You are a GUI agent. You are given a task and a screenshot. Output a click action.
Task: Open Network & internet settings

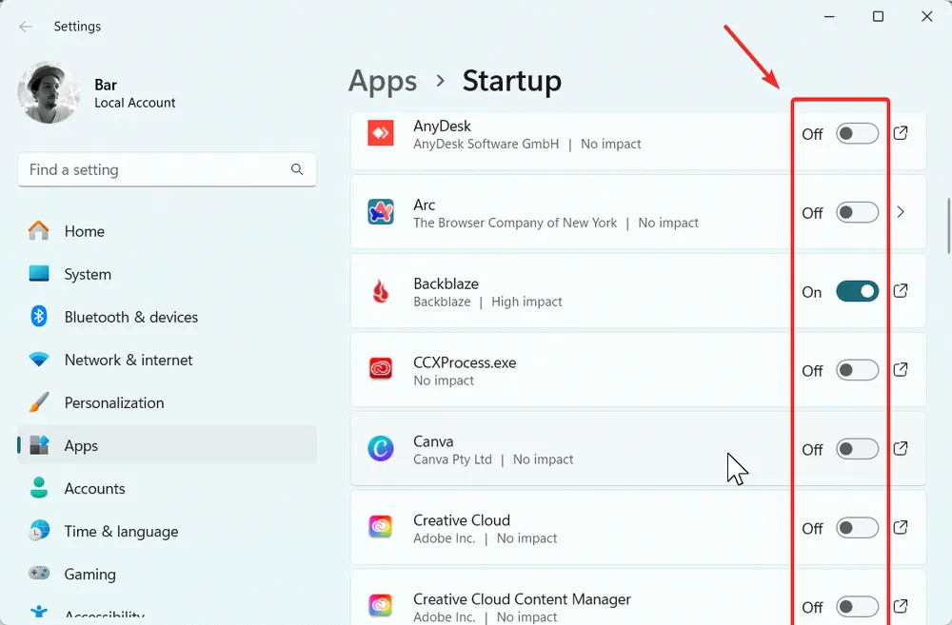[167, 360]
